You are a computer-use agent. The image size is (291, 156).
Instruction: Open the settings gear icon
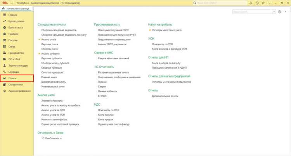click(280, 12)
